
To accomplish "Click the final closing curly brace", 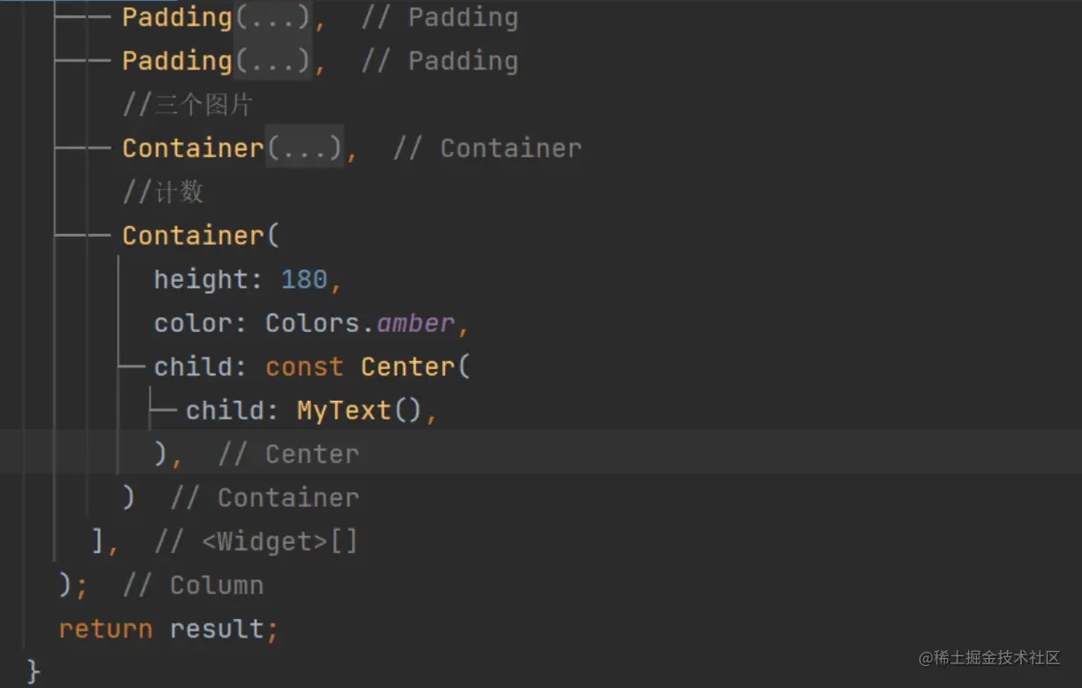I will click(x=34, y=670).
